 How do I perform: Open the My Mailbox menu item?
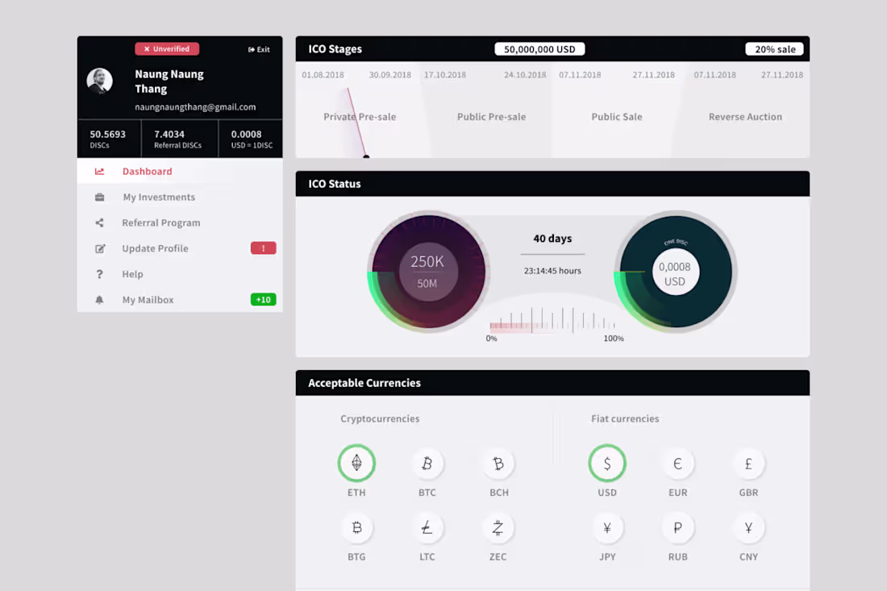pyautogui.click(x=180, y=300)
